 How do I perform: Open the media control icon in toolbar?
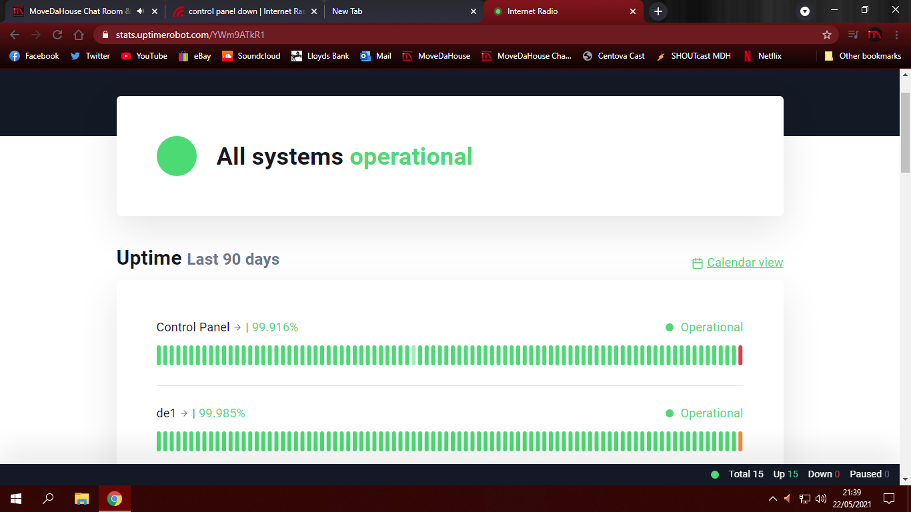click(853, 35)
